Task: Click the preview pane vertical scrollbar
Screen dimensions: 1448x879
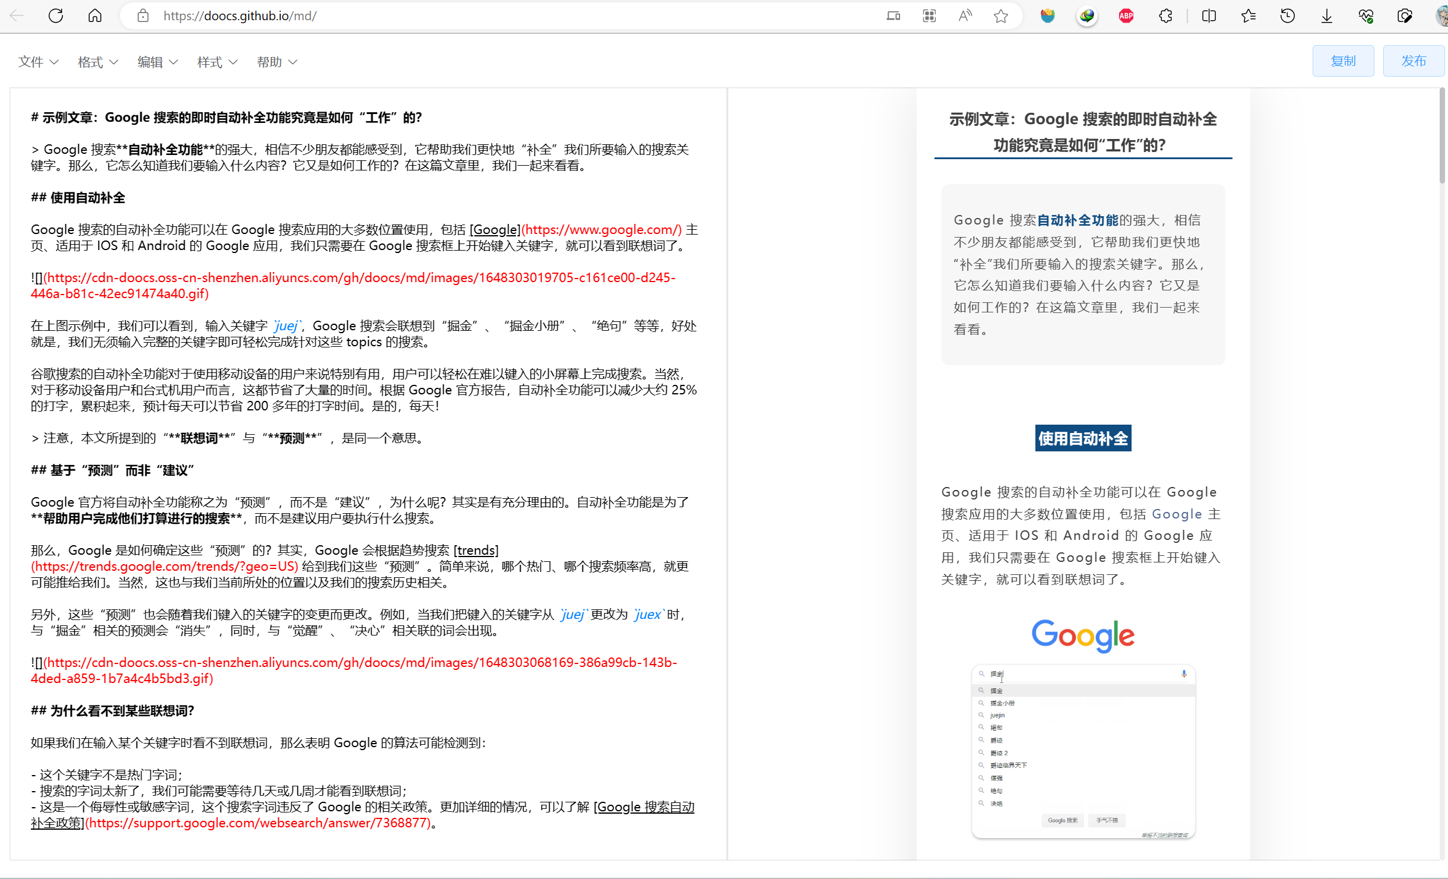Action: 1442,137
